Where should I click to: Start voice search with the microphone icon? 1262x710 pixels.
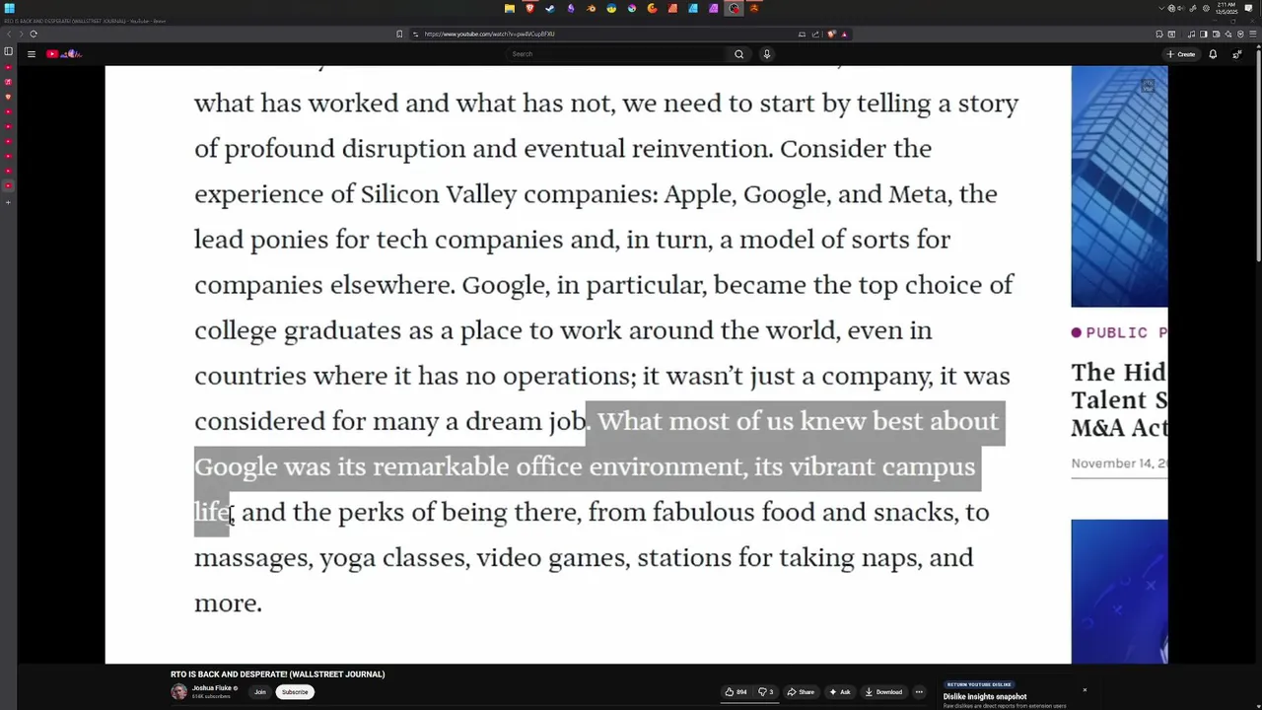tap(766, 54)
